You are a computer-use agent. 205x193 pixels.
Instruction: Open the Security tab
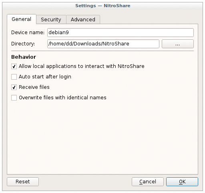(51, 20)
